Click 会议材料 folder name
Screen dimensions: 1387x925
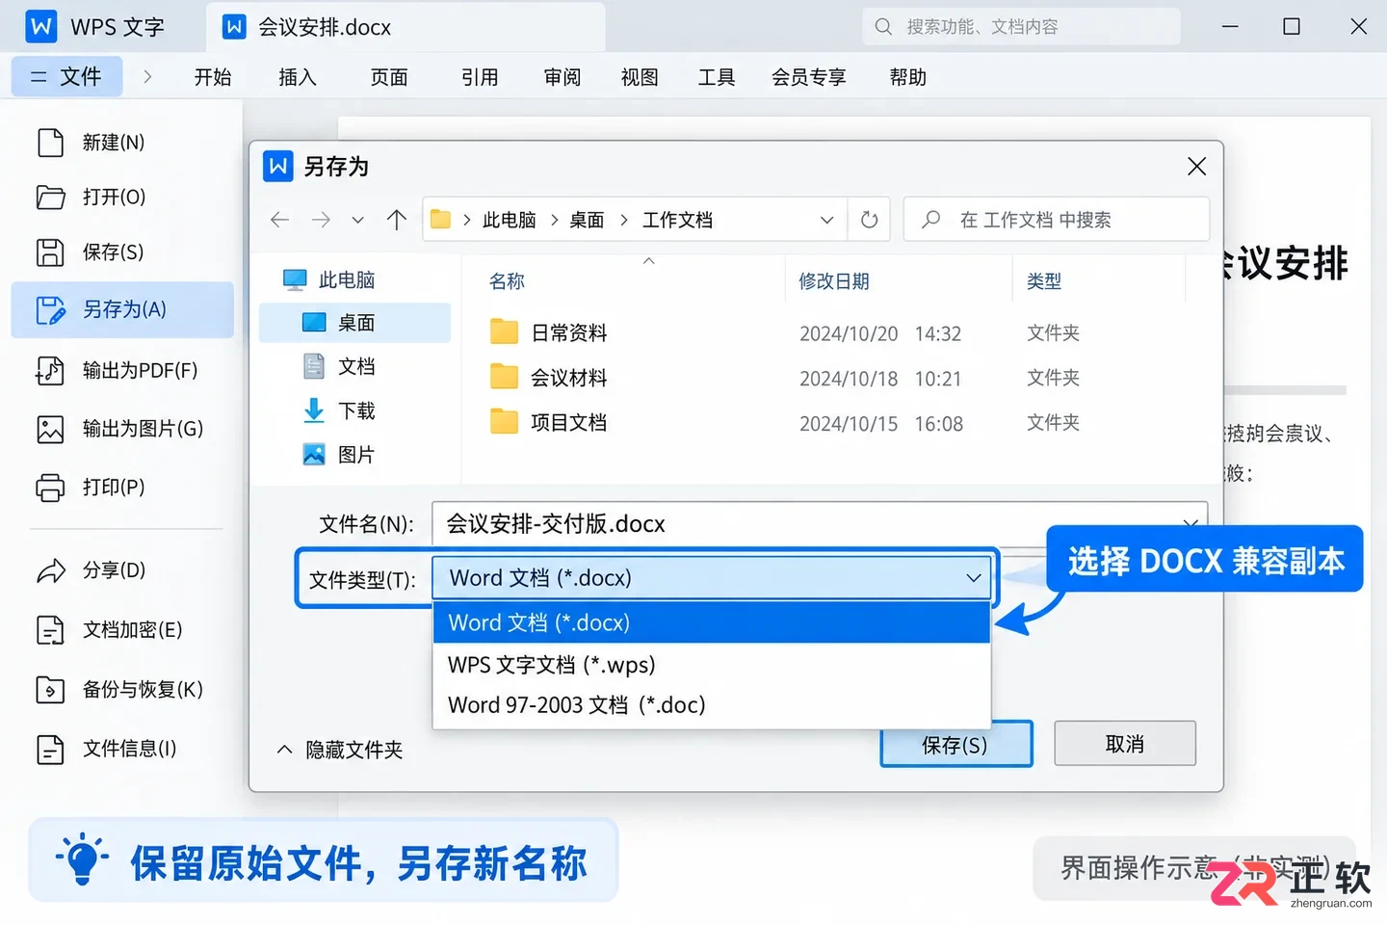point(569,378)
